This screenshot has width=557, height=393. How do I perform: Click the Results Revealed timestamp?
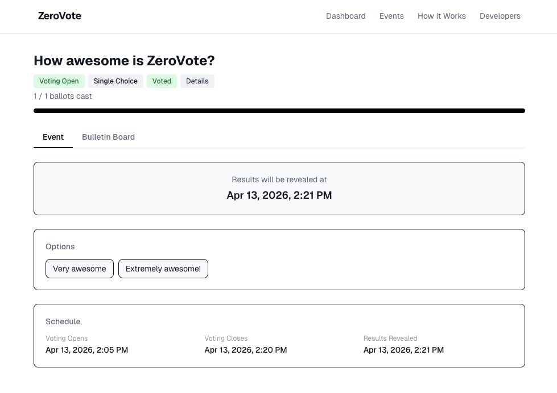(403, 350)
